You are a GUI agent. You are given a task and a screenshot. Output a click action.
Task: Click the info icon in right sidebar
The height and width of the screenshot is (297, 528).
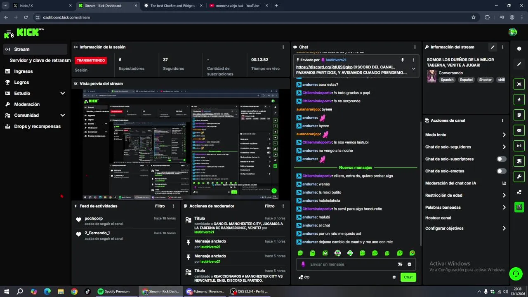coord(519,49)
